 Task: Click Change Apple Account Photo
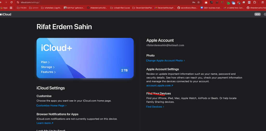[165, 60]
